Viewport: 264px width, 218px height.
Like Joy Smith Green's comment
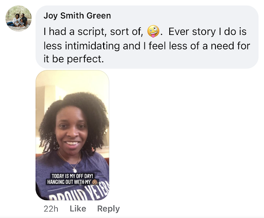click(x=78, y=209)
